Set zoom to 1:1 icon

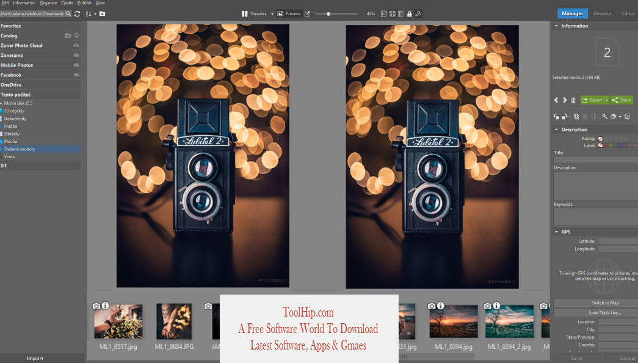(383, 14)
